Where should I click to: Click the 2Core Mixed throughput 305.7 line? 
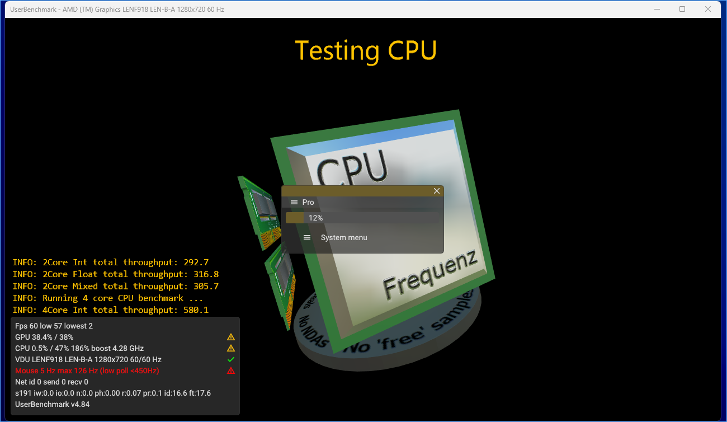click(116, 286)
